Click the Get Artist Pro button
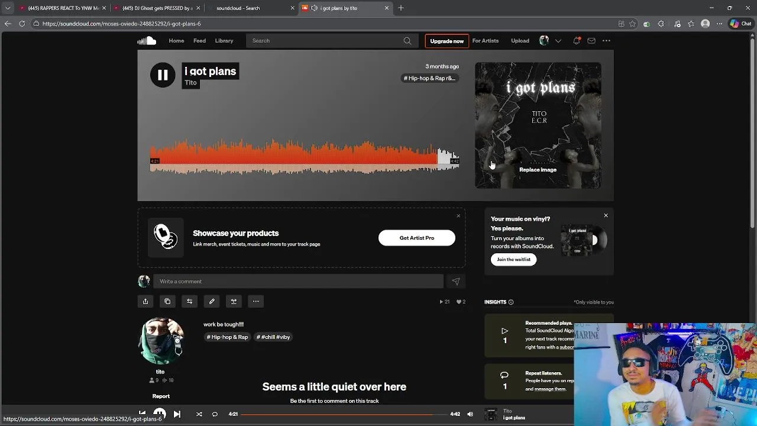The height and width of the screenshot is (426, 757). click(417, 238)
